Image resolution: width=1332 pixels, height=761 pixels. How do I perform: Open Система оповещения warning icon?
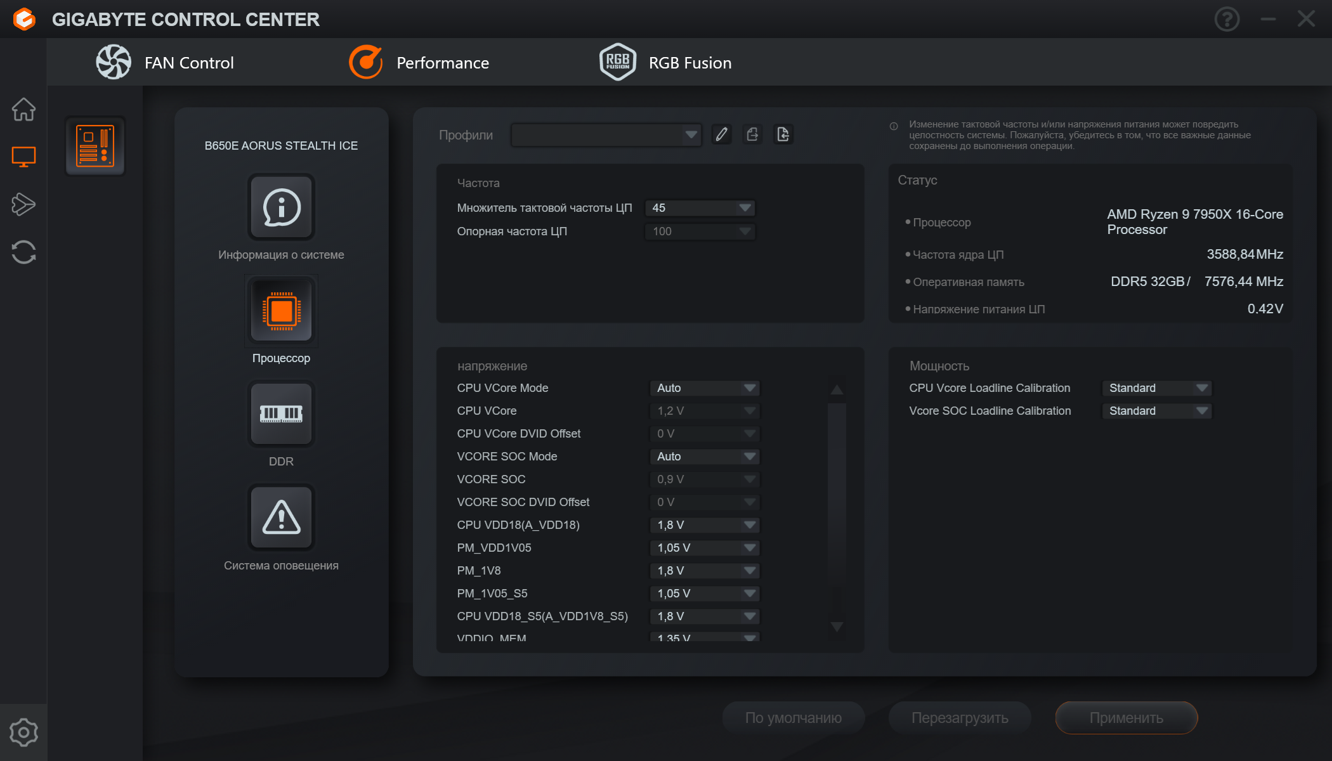(281, 517)
